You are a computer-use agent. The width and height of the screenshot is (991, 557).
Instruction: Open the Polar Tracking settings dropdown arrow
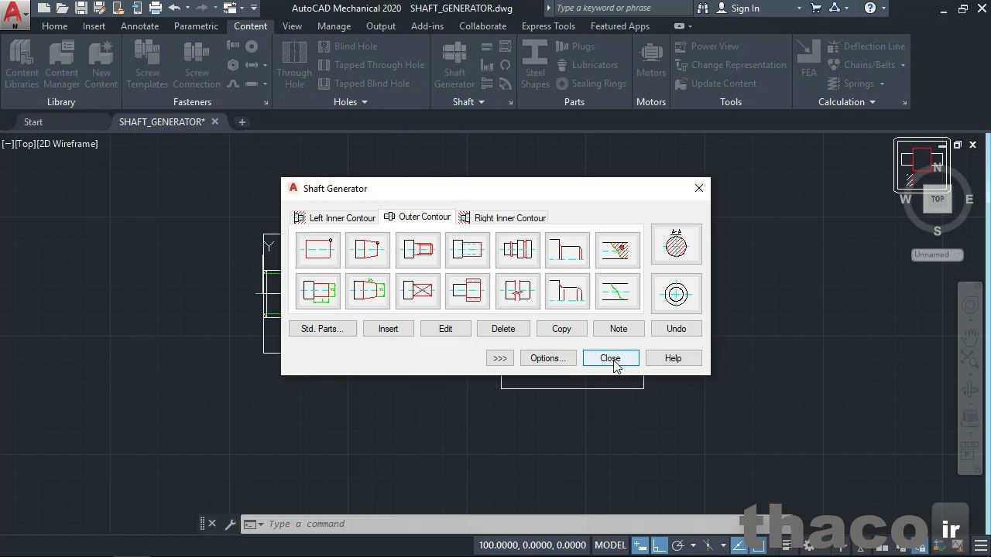tap(692, 545)
